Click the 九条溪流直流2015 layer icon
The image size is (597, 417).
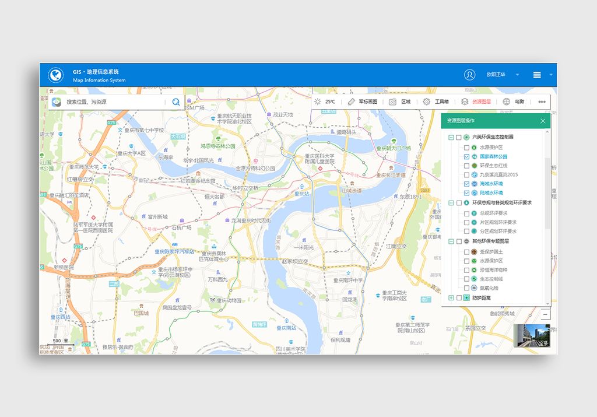475,175
